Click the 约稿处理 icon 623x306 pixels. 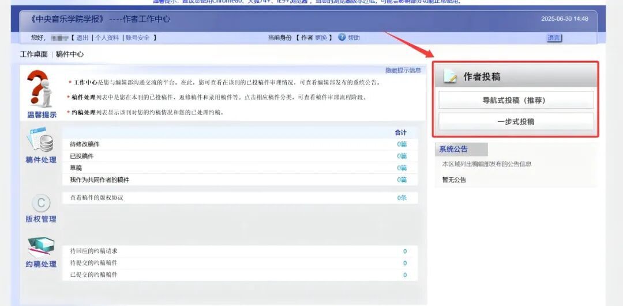[x=41, y=246]
